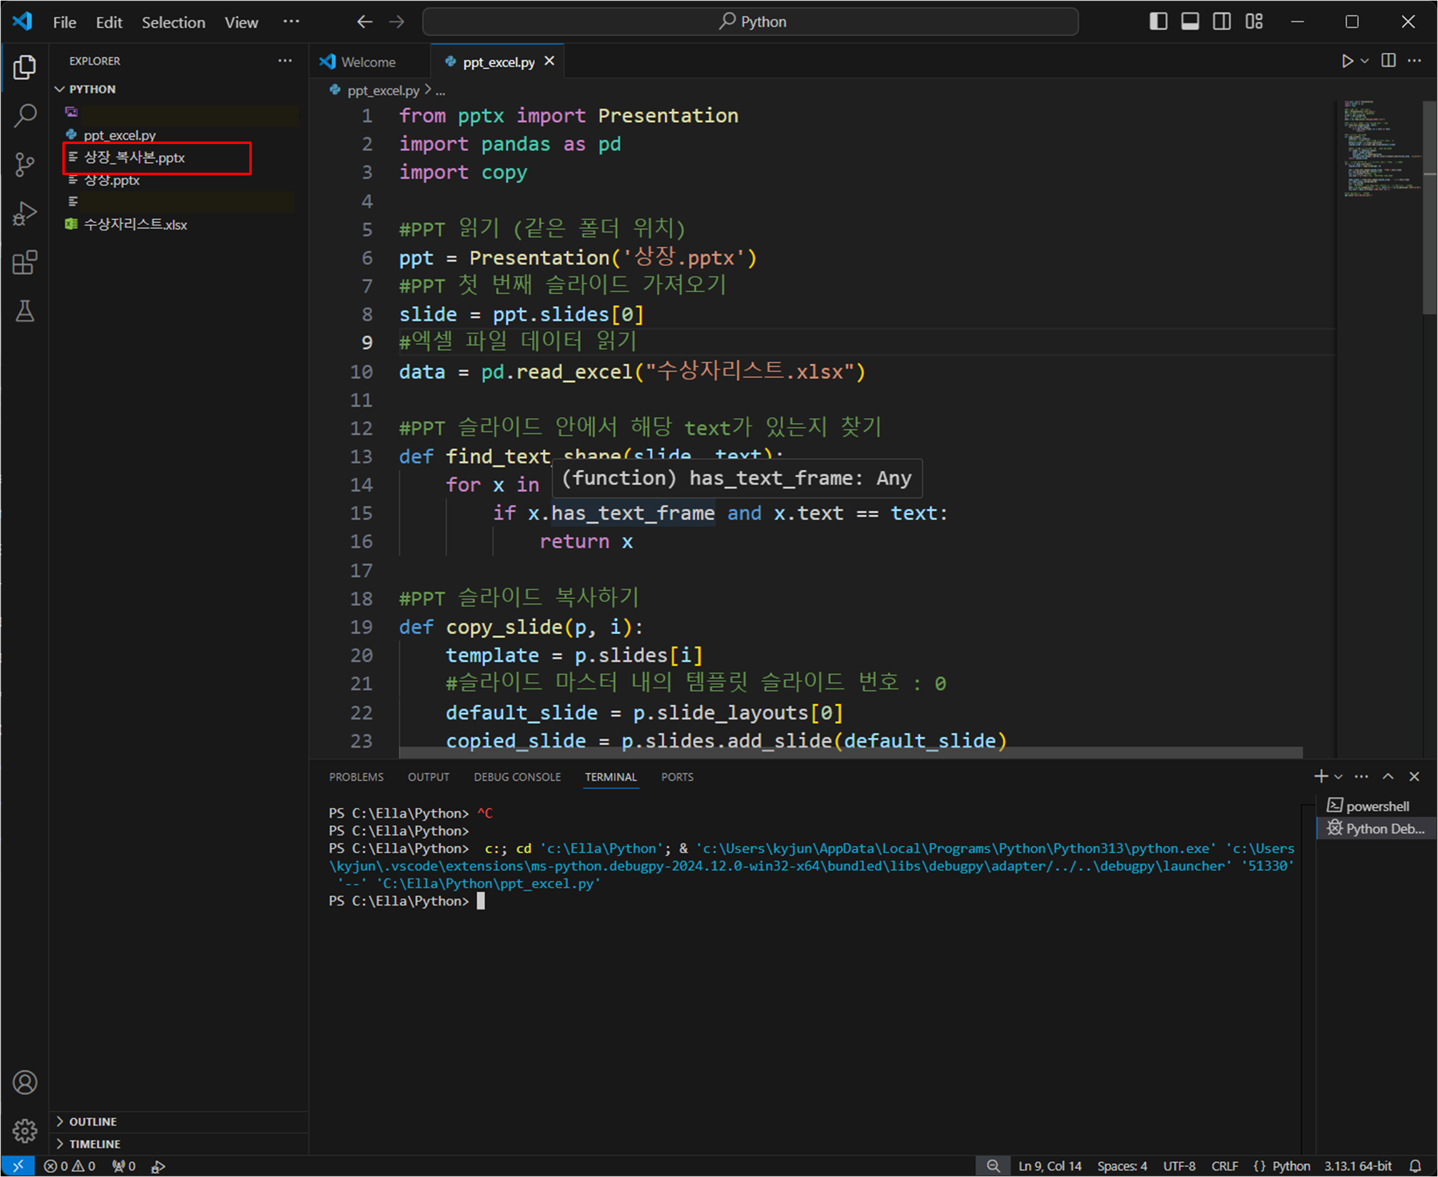The width and height of the screenshot is (1438, 1177).
Task: Open the Search view in activity bar
Action: point(25,115)
